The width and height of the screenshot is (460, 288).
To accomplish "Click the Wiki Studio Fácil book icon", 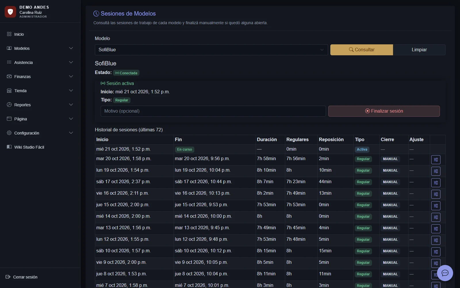I will (x=9, y=147).
